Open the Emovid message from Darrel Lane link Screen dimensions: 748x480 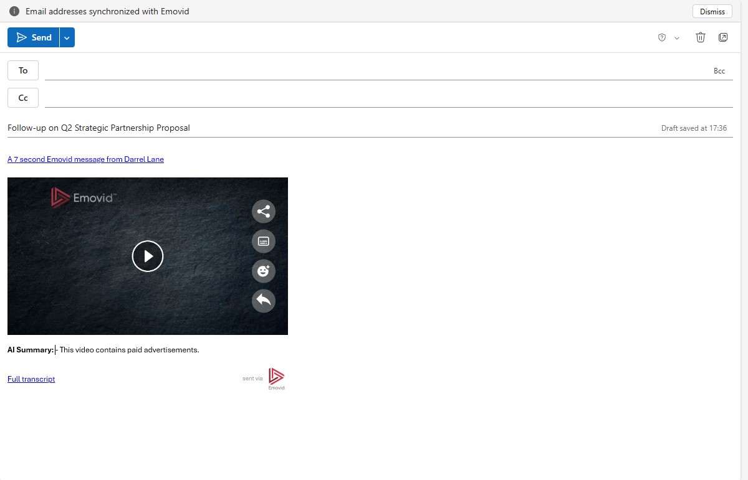(85, 159)
